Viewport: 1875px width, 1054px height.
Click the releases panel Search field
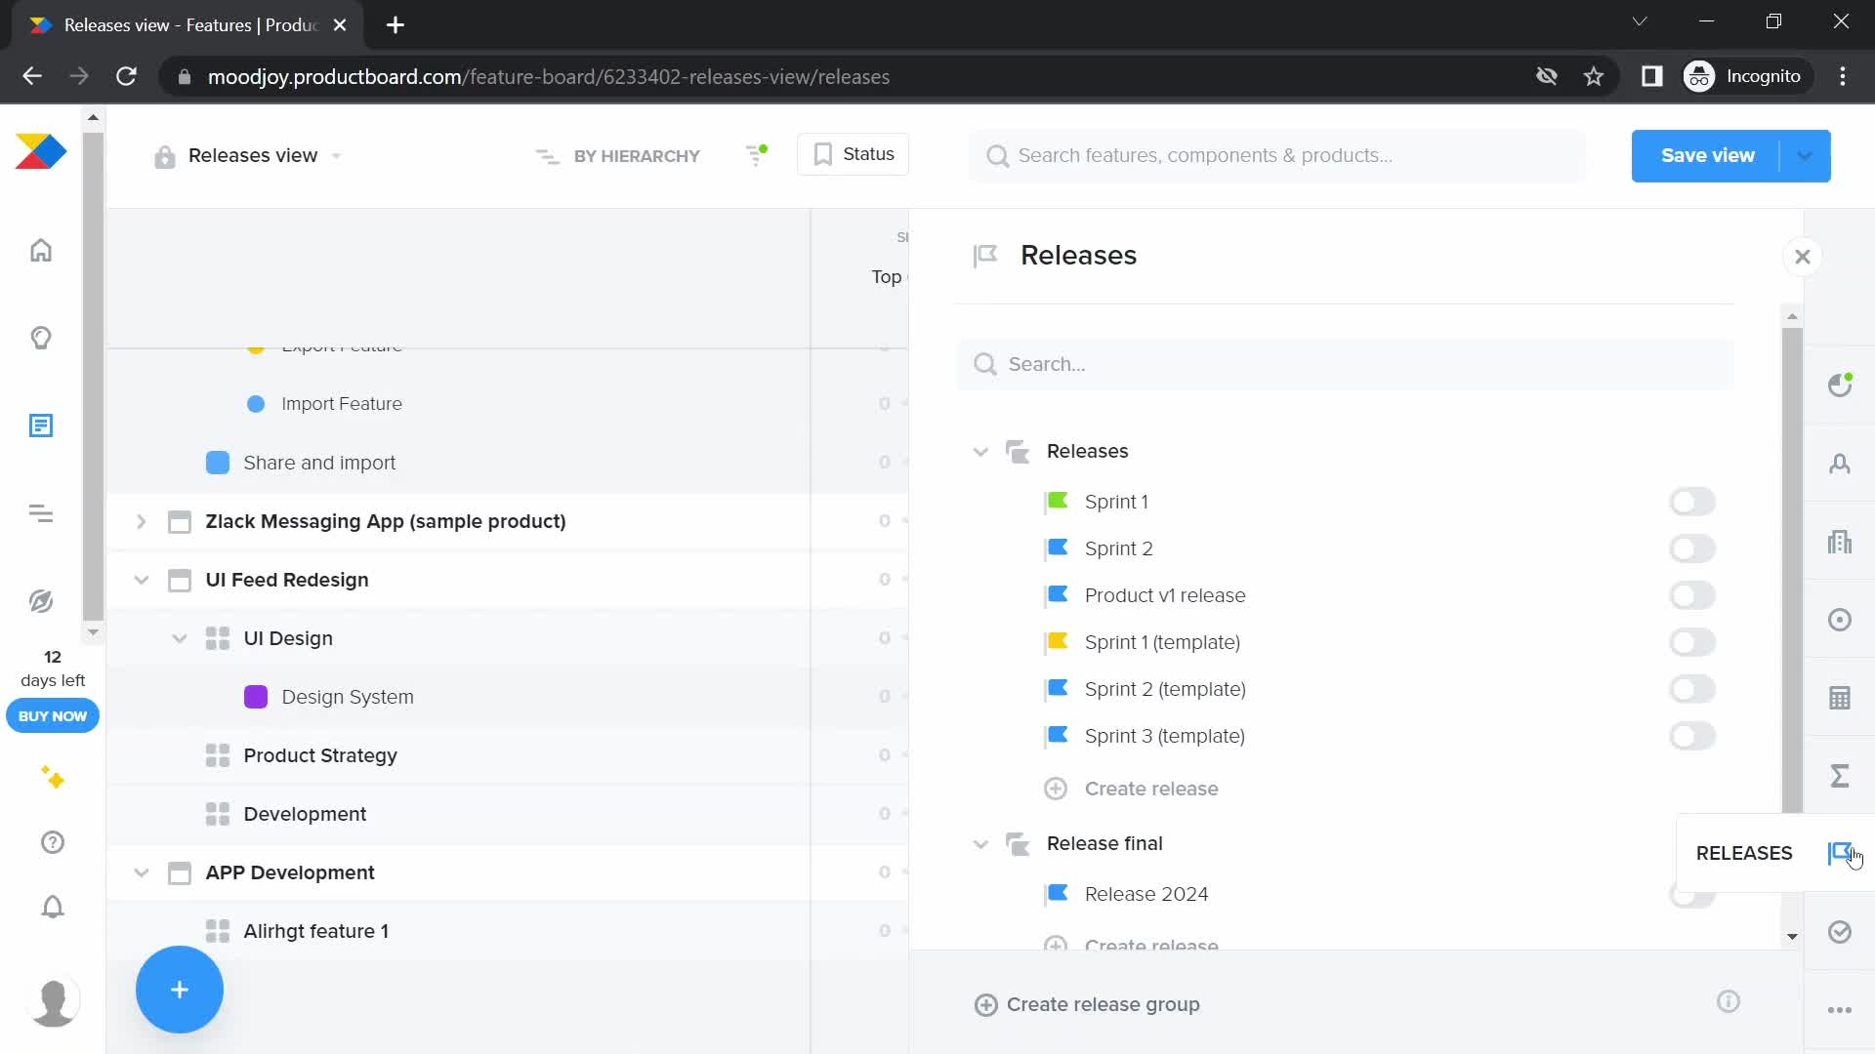(1346, 364)
